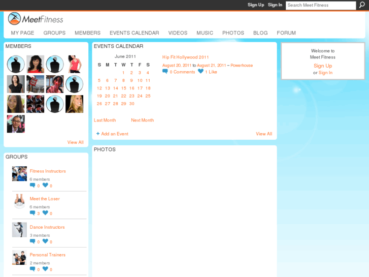Click comment icon under Fitness Instructors group
Screen dimensions: 369x277
[32, 186]
